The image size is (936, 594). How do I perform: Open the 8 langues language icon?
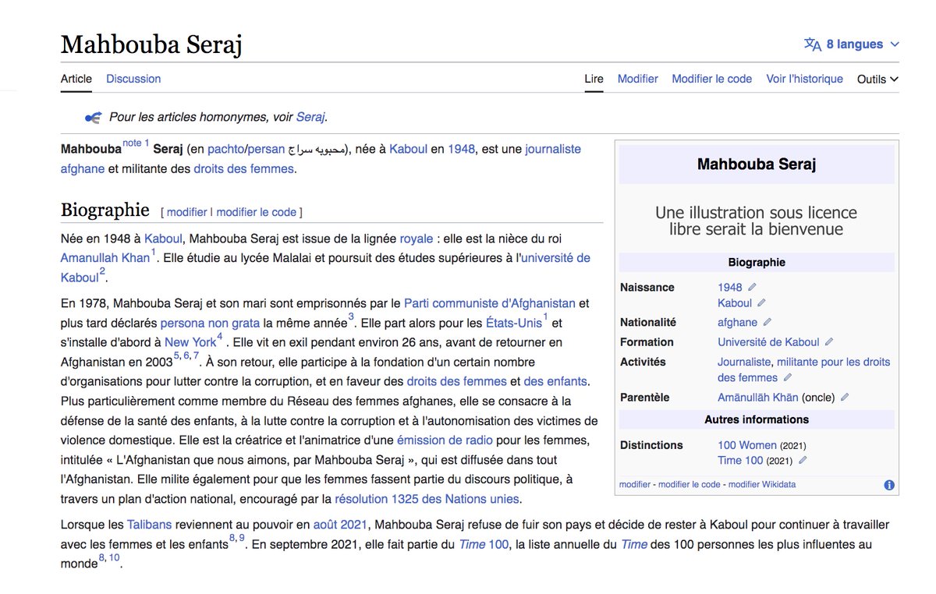click(x=813, y=44)
